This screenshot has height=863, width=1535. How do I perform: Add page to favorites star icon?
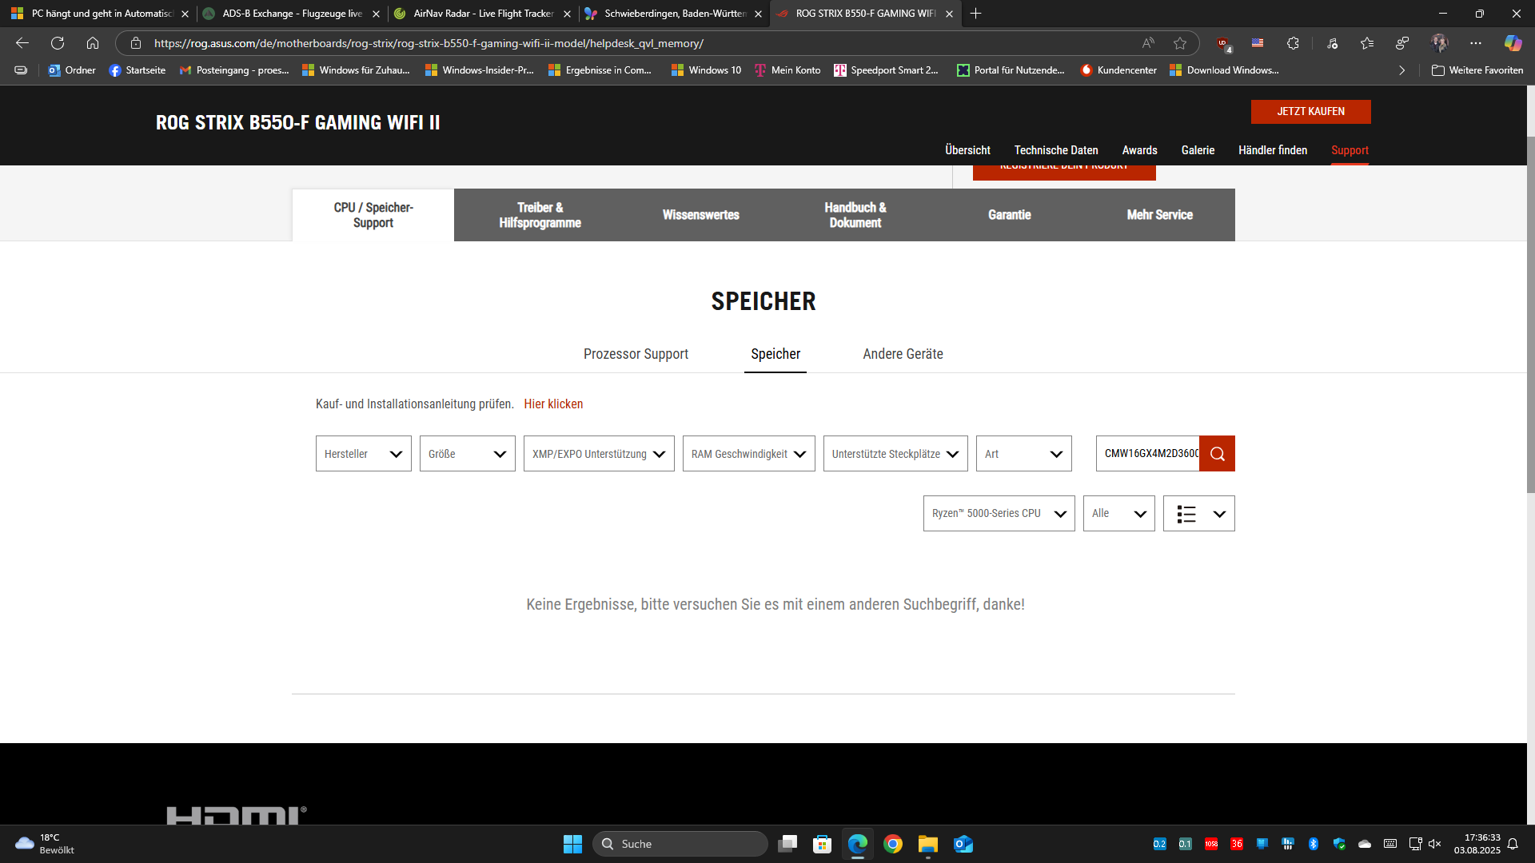click(1180, 43)
